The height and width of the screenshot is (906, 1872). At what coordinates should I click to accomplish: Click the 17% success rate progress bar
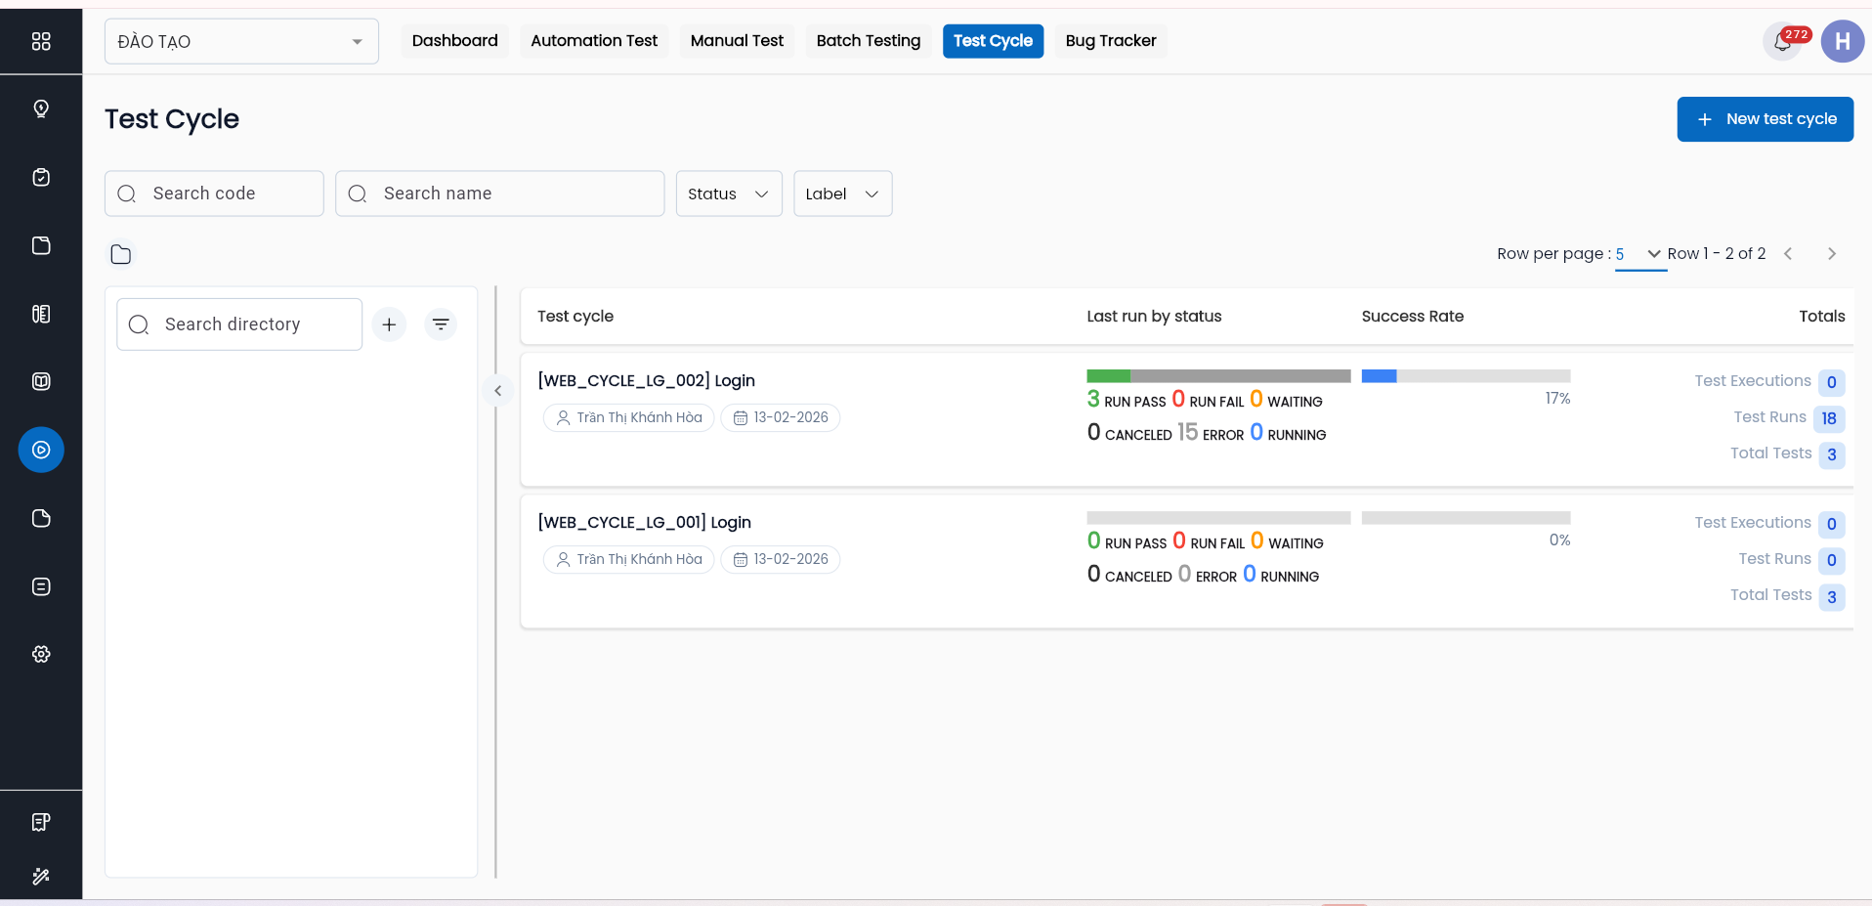(x=1466, y=376)
